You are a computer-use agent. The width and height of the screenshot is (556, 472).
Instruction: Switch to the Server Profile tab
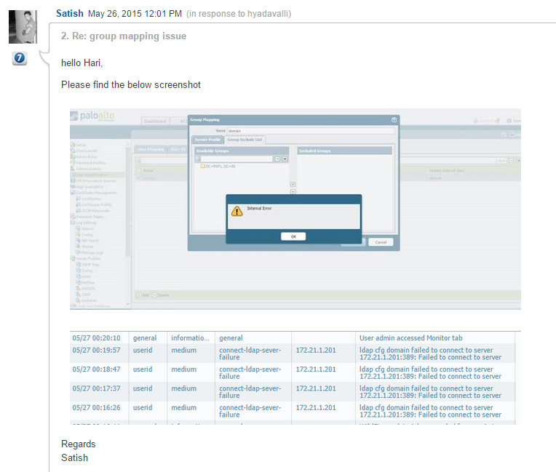coord(207,140)
